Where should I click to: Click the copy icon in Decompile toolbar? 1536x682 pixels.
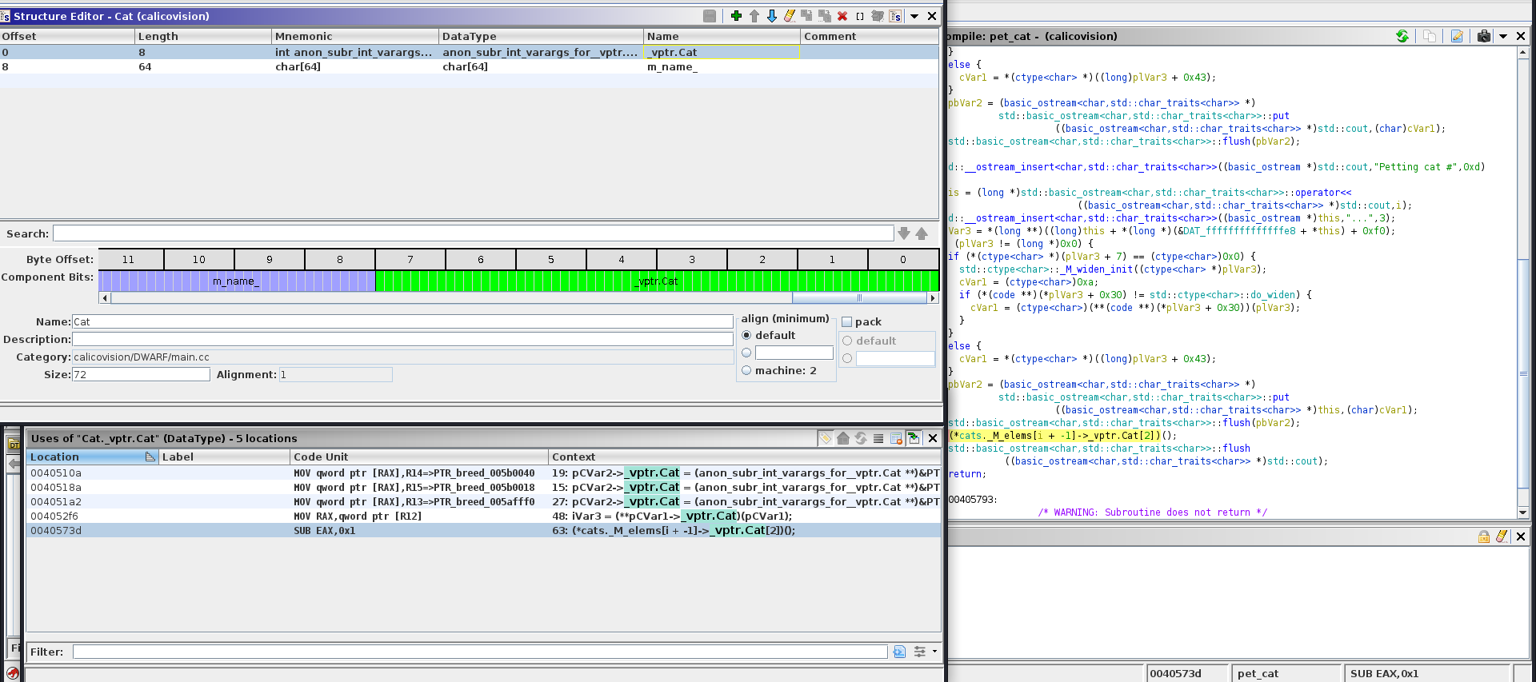click(1430, 36)
